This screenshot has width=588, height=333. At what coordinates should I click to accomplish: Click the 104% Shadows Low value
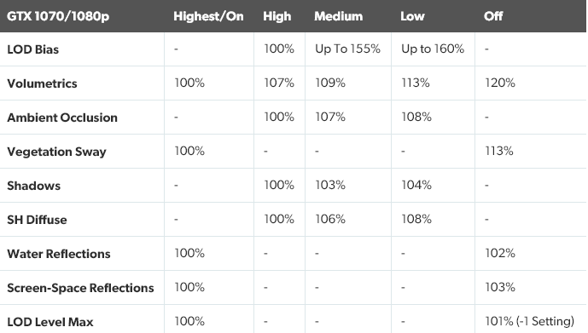pos(416,185)
